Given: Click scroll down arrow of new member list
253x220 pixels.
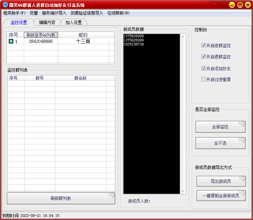Looking at the screenshot, I should [183, 191].
